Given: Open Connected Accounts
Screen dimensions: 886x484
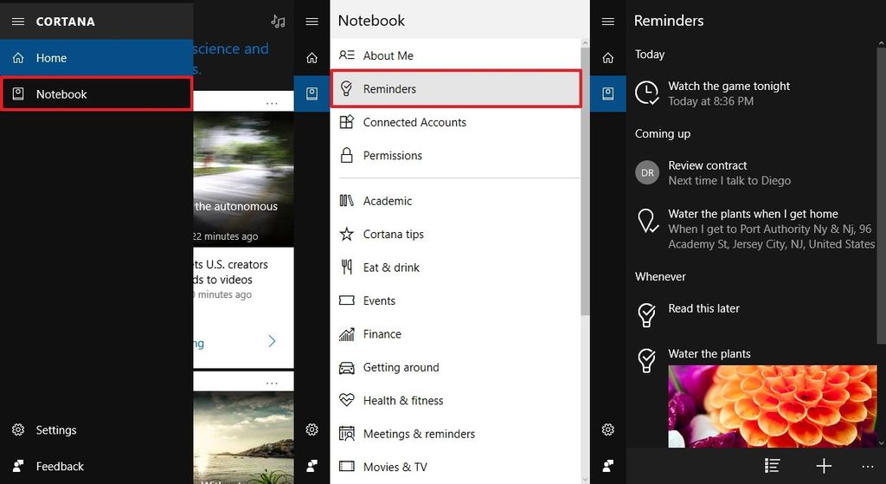Looking at the screenshot, I should (x=455, y=122).
